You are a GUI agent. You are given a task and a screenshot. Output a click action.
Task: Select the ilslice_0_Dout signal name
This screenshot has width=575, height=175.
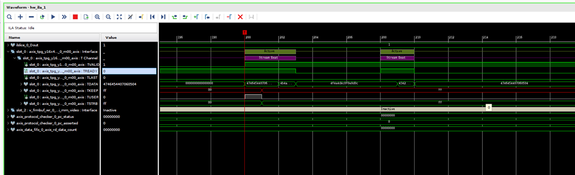pyautogui.click(x=27, y=45)
